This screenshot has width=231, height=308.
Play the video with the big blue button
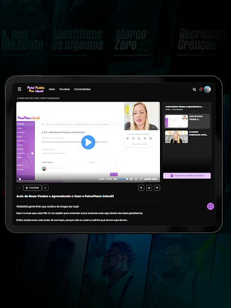(88, 142)
